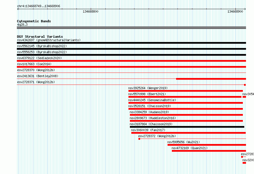Viewport: 254px width, 174px height.
Task: Click the 134668800 ruler position label
Action: tap(90, 11)
